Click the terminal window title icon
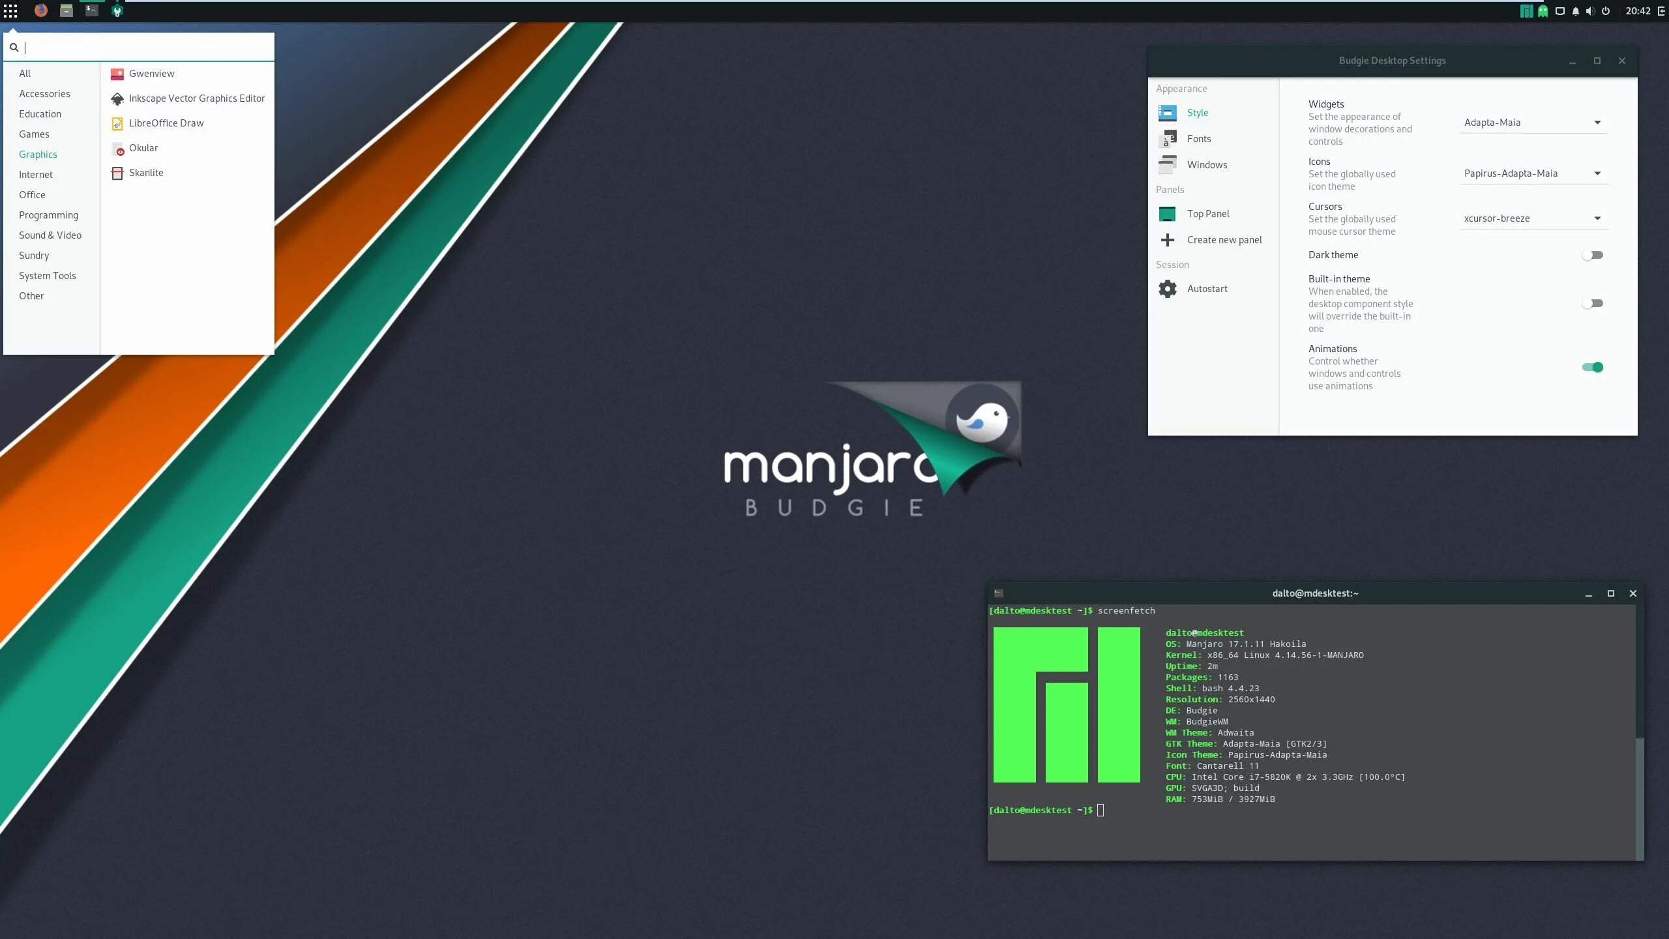This screenshot has height=939, width=1669. (x=998, y=593)
